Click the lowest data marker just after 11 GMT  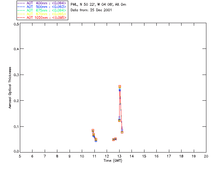(x=96, y=139)
